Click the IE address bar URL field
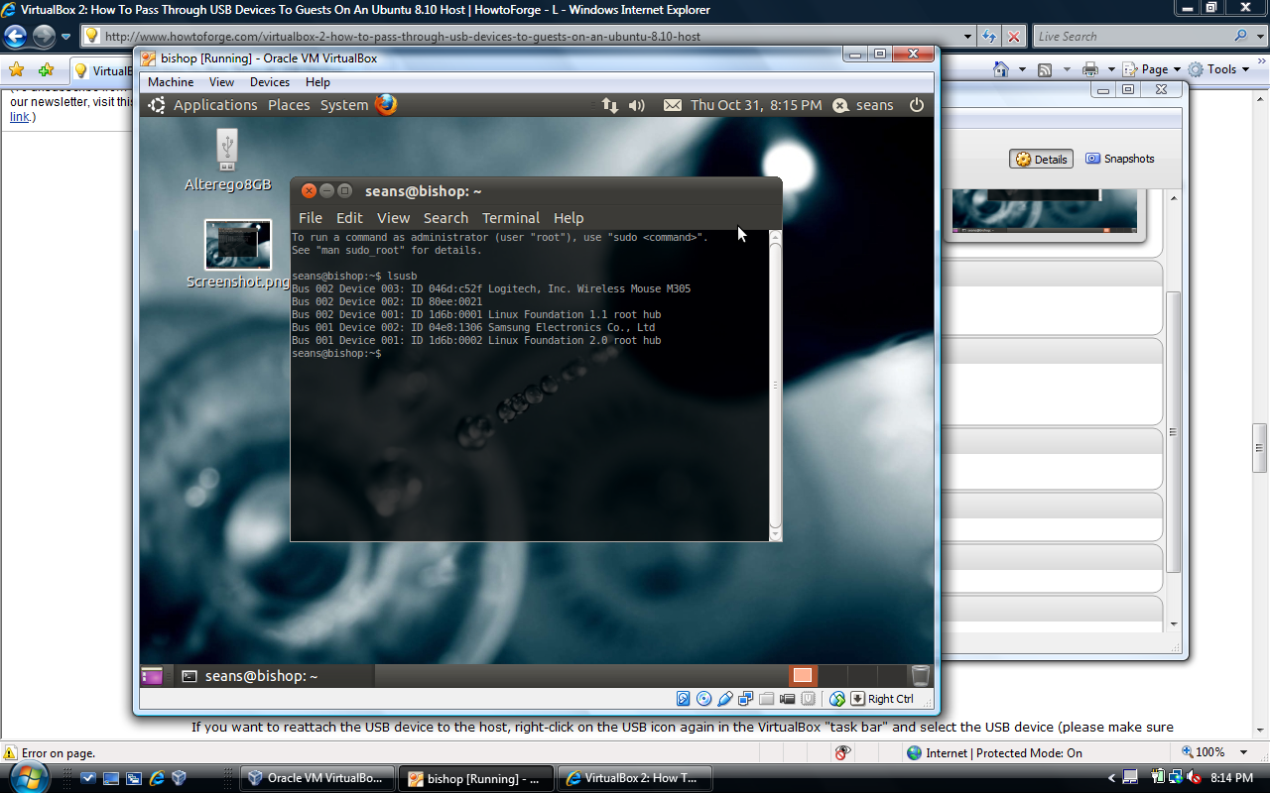1270x793 pixels. pyautogui.click(x=521, y=37)
